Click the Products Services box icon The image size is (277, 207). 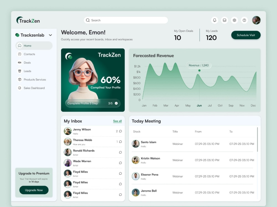20,79
